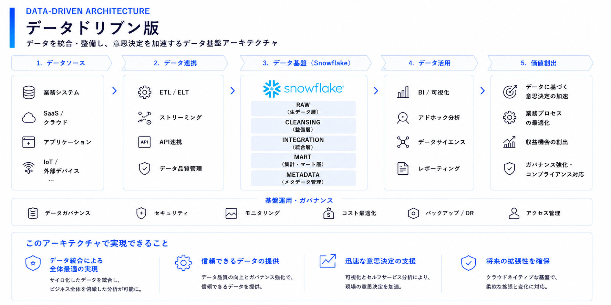The height and width of the screenshot is (305, 611).
Task: Click the API連携 box icon
Action: pyautogui.click(x=144, y=142)
